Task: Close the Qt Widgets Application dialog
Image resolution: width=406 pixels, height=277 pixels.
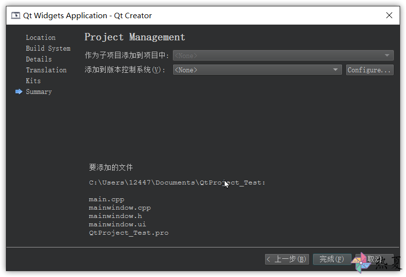Action: point(389,16)
